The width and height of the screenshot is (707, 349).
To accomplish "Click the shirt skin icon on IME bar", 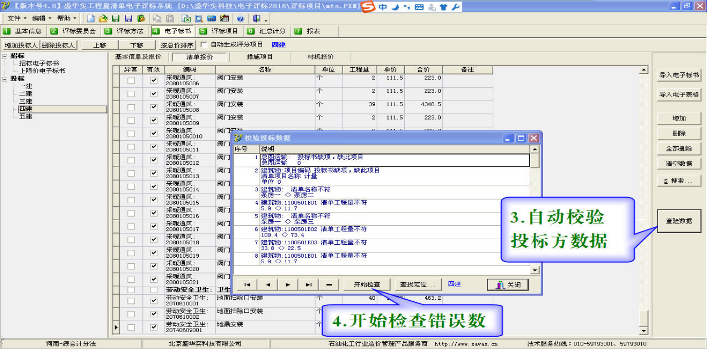I will (x=443, y=7).
